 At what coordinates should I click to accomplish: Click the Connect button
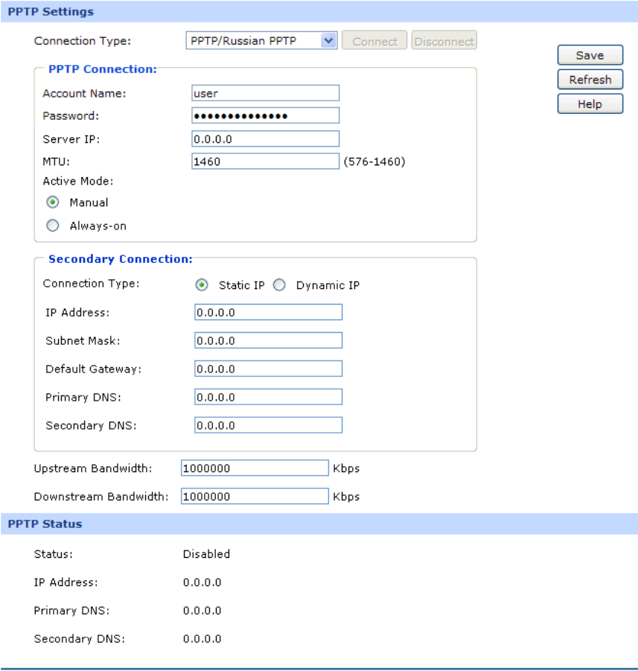coord(374,41)
